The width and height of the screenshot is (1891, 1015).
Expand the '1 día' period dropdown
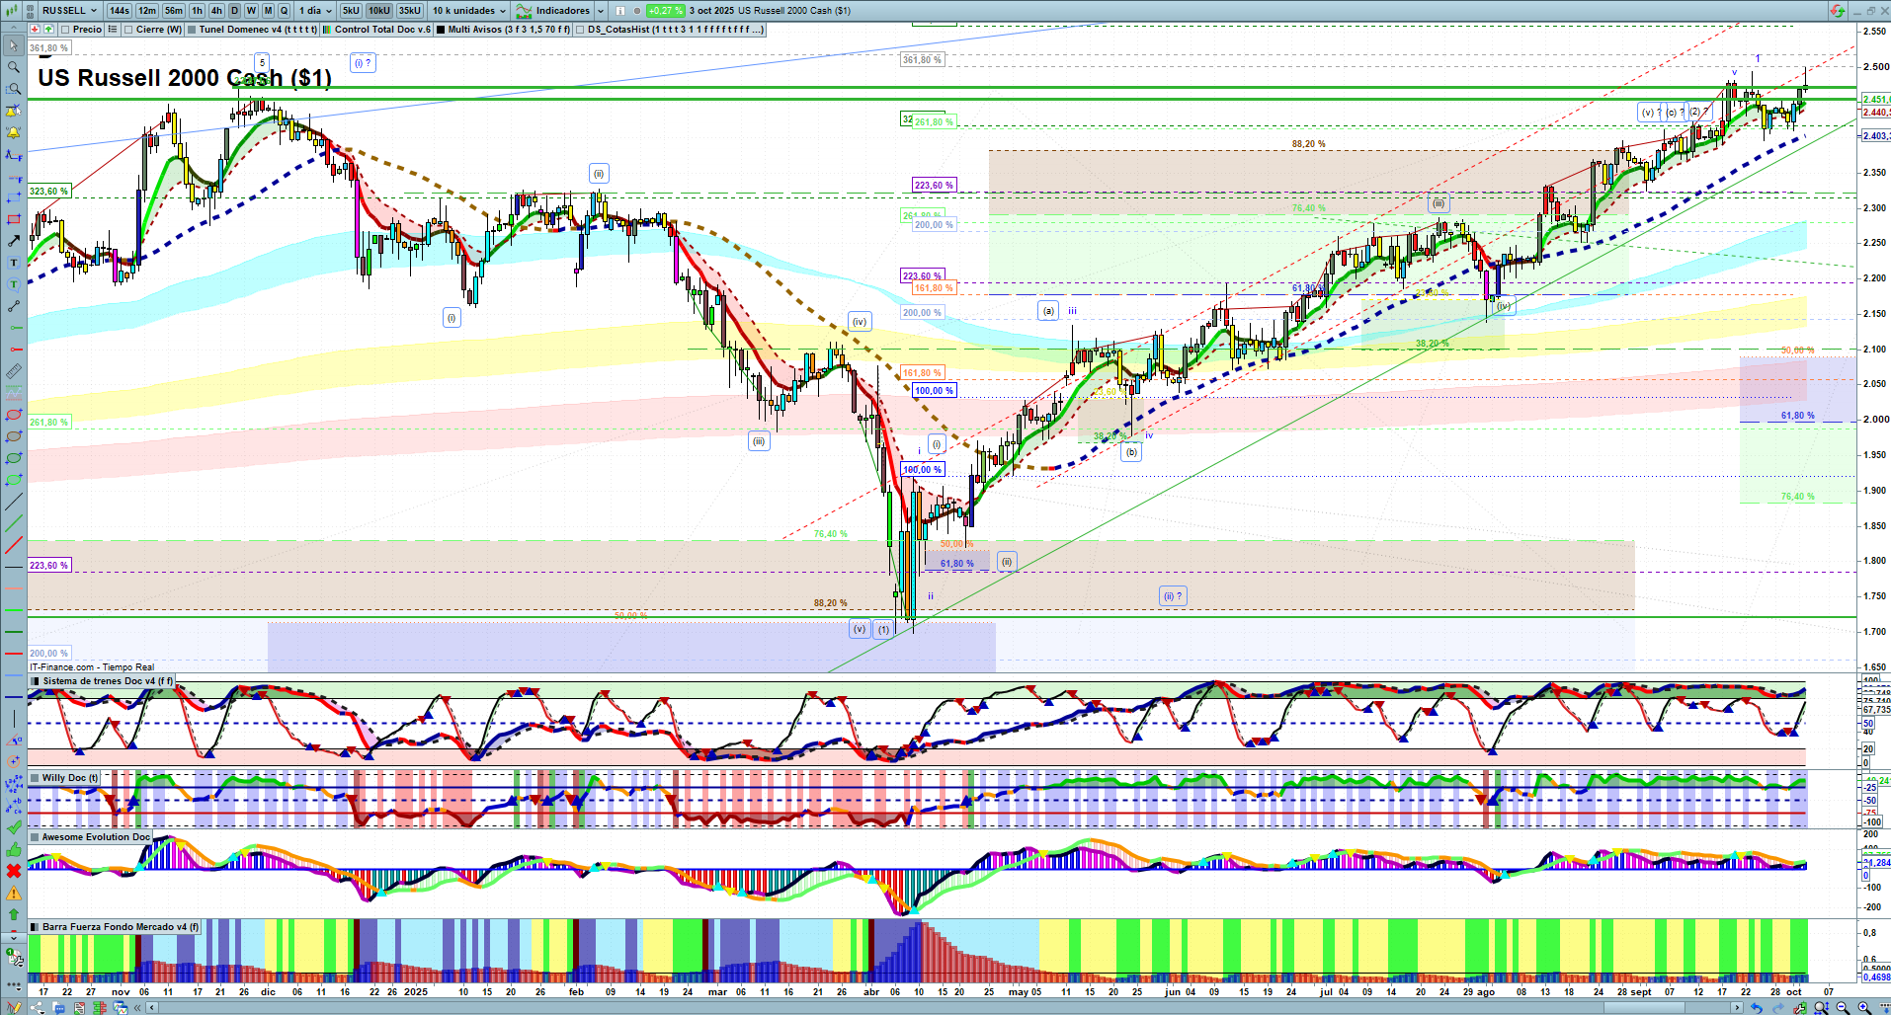click(x=315, y=11)
